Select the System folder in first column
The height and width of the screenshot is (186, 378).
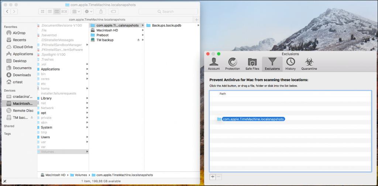click(x=47, y=127)
